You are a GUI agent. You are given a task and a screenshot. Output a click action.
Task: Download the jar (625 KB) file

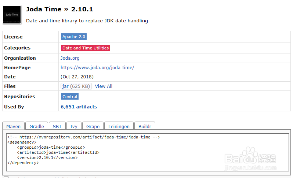(x=76, y=86)
